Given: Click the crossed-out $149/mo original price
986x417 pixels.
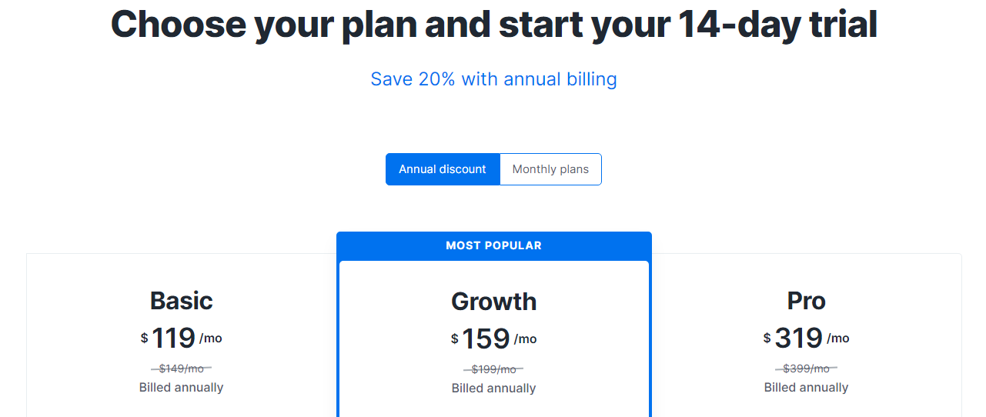Looking at the screenshot, I should tap(182, 369).
